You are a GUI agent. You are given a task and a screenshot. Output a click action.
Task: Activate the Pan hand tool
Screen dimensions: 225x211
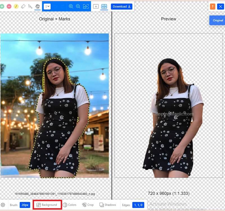[38, 6]
